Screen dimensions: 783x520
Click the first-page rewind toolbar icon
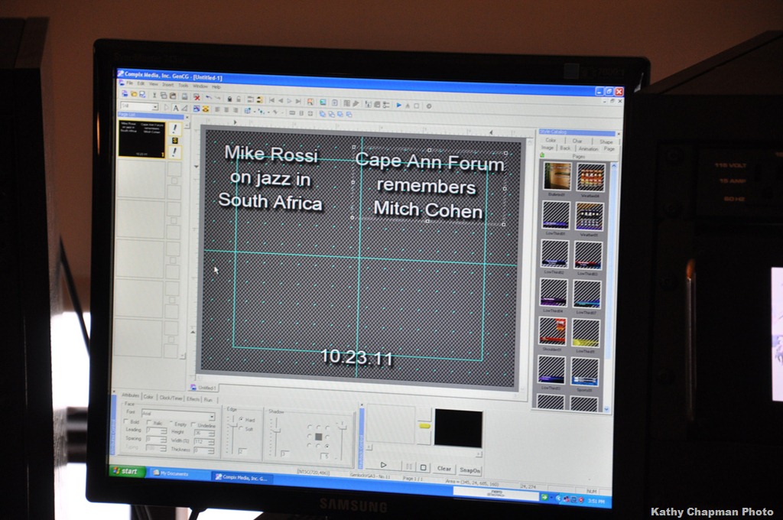coord(271,101)
